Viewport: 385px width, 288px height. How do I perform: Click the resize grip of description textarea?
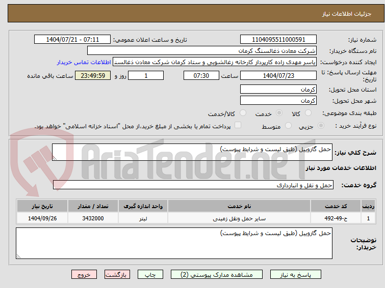point(55,158)
